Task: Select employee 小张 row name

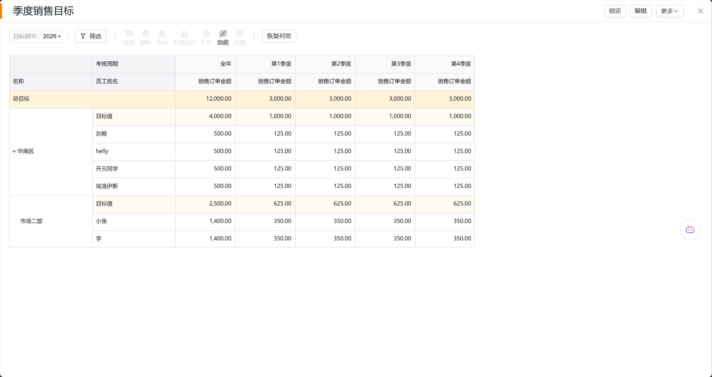Action: coord(101,221)
